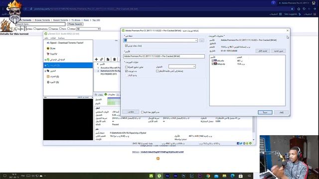Toggle the don't show this again checkbox
Screen dimensions: 319x179
tap(142, 112)
